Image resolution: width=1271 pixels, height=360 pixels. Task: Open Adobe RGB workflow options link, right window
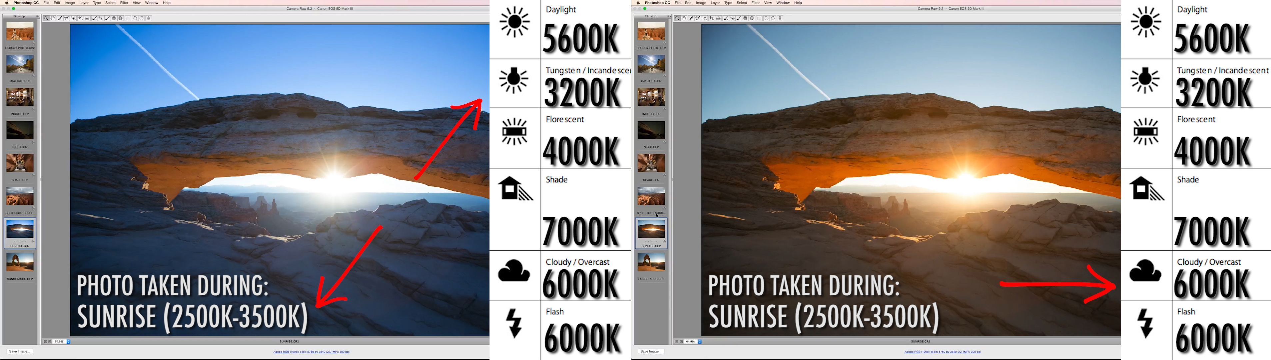[x=943, y=352]
